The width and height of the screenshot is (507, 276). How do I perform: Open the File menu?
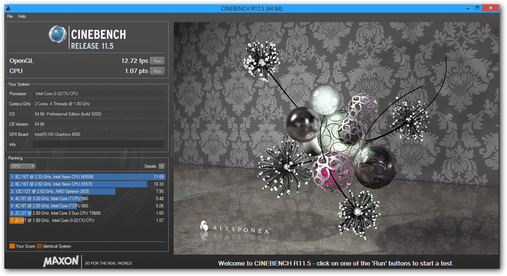(10, 16)
